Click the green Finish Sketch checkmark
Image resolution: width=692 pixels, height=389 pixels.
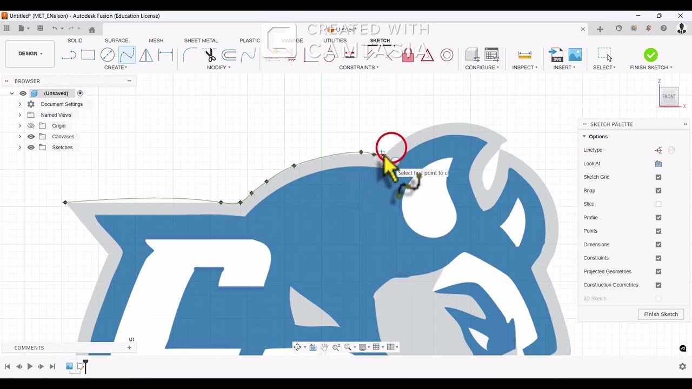click(x=651, y=55)
